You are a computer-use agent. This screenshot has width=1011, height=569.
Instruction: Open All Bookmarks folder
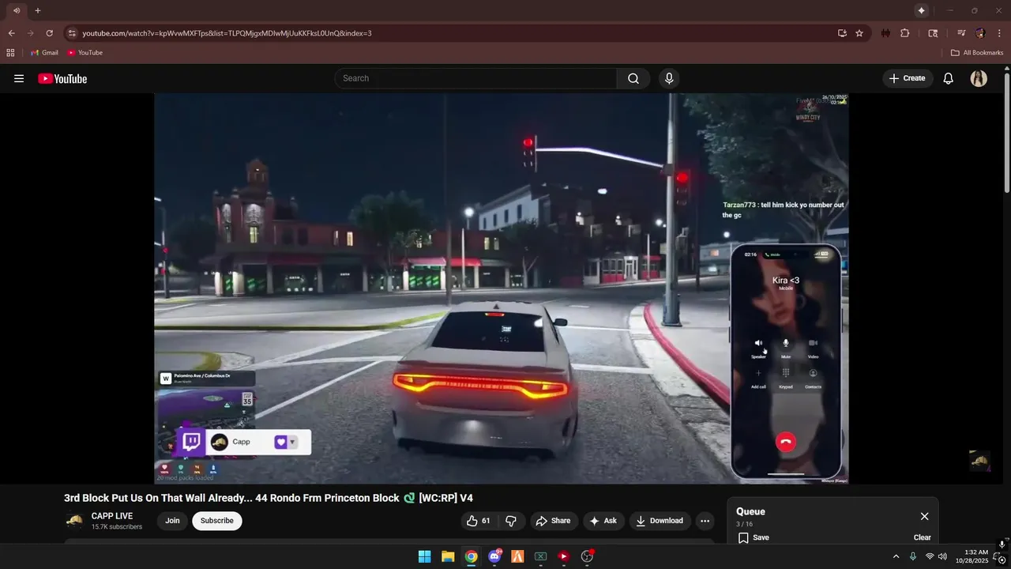977,53
